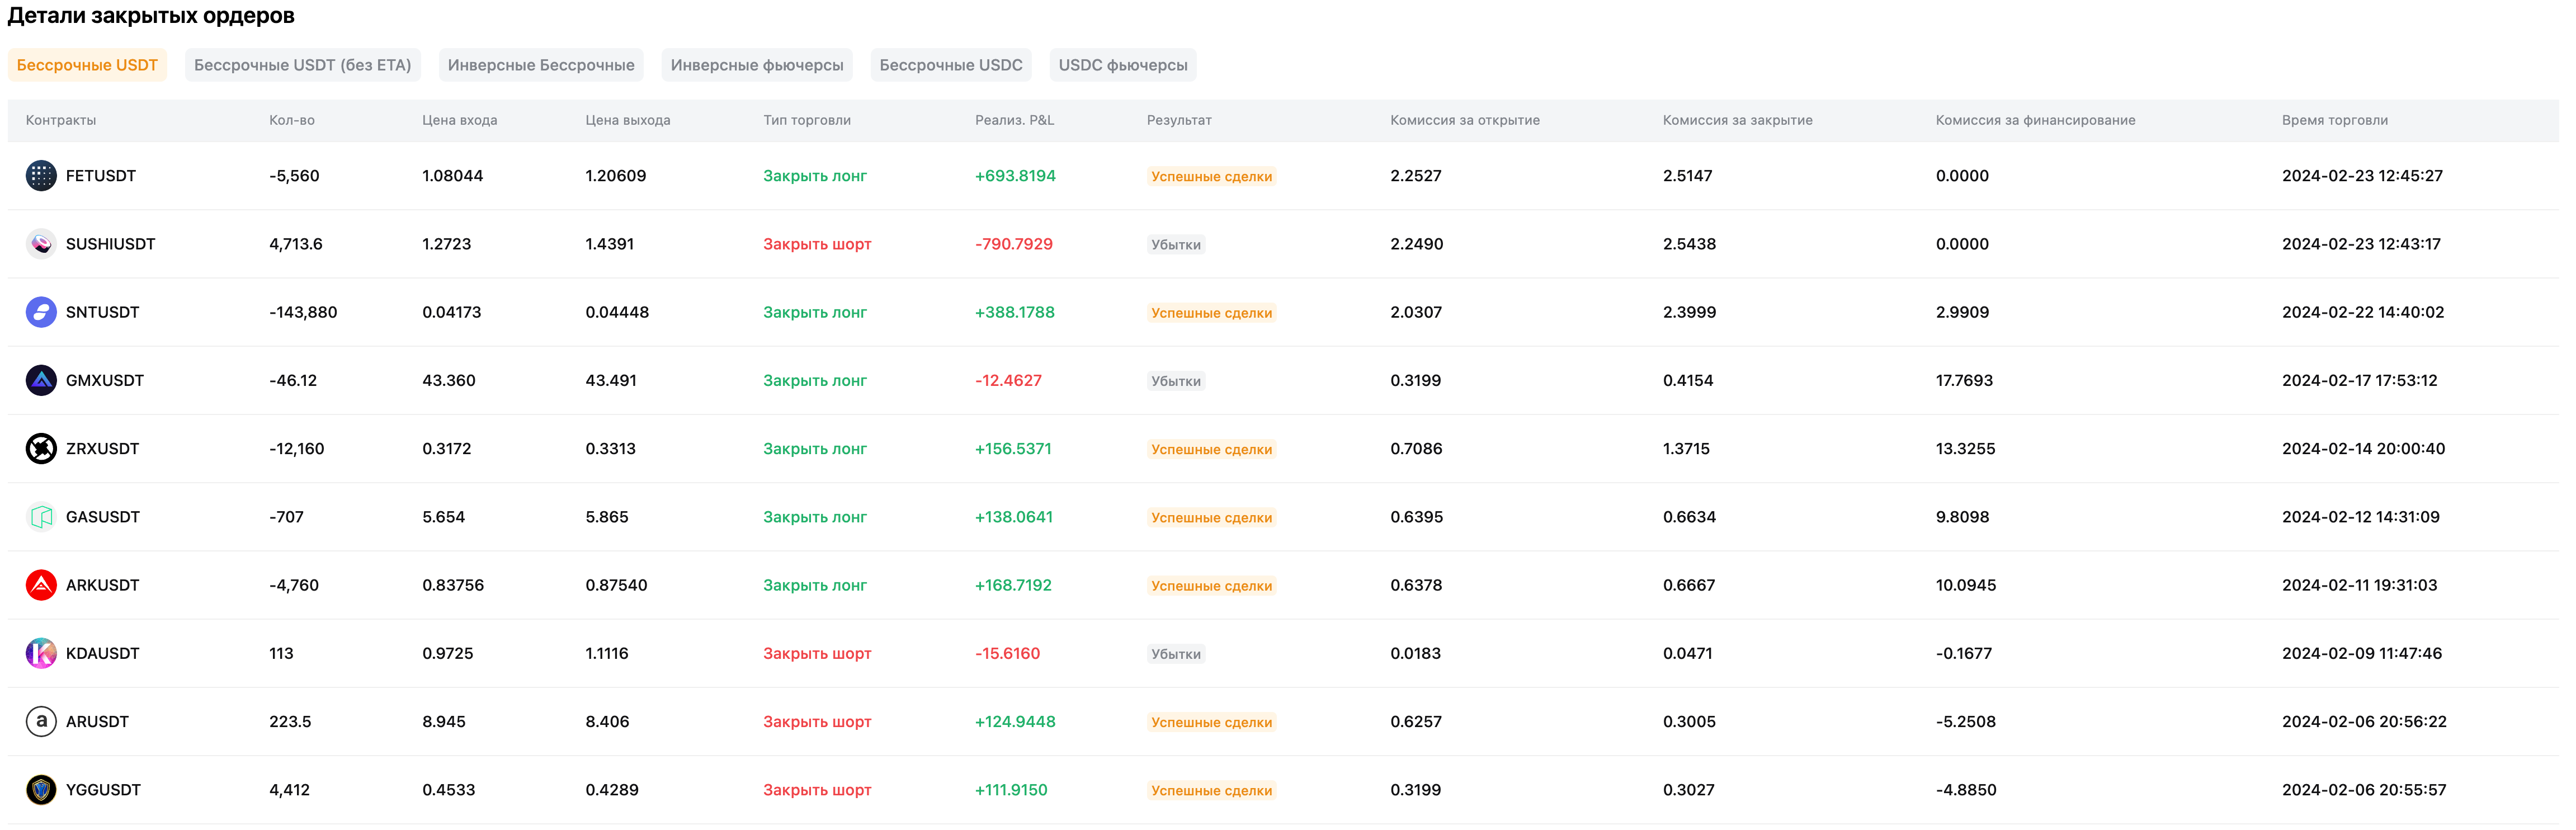Click the ARUSDT coin icon
The width and height of the screenshot is (2576, 830).
tap(41, 721)
